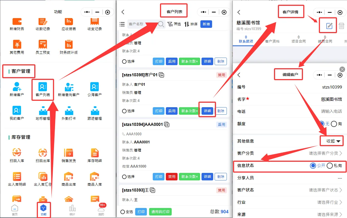Select the 有 radio for 额度
The width and height of the screenshot is (347, 218).
pos(334,124)
